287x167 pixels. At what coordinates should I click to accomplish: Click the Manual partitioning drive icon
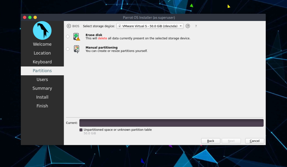coord(76,49)
